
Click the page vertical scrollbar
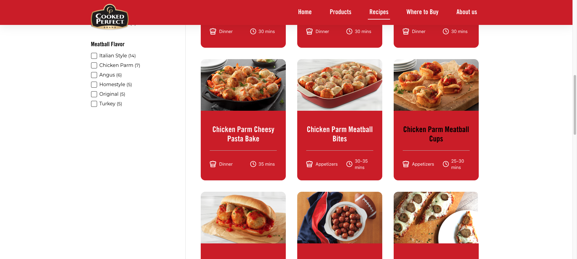click(575, 105)
